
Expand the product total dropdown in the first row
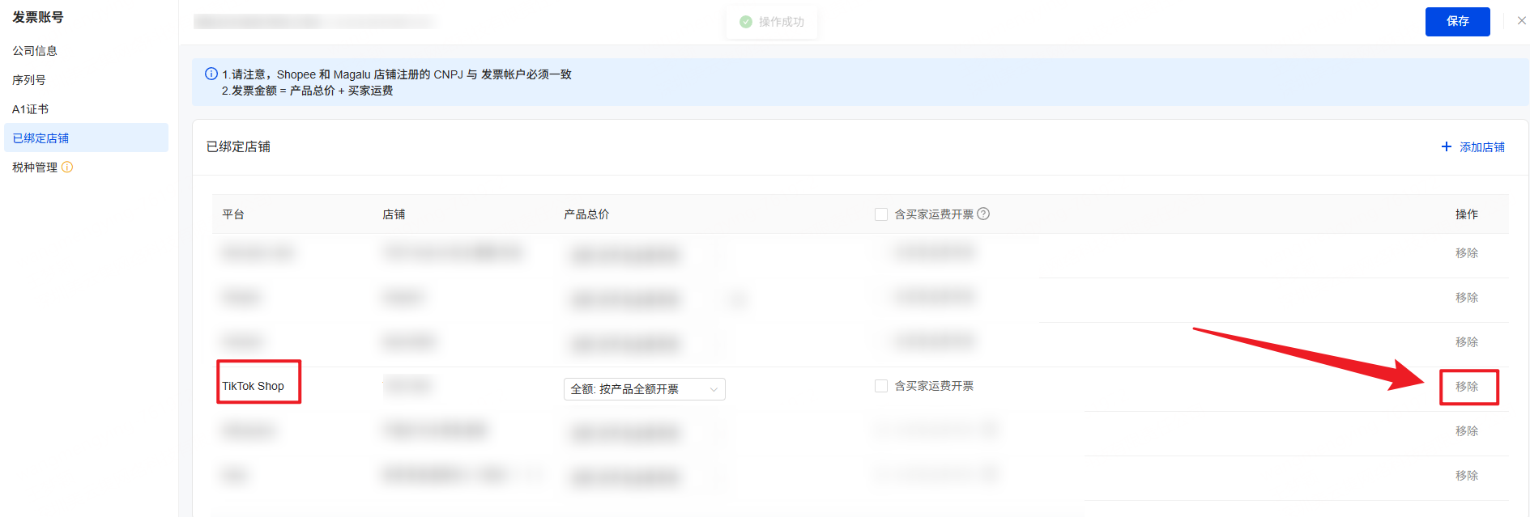(644, 256)
